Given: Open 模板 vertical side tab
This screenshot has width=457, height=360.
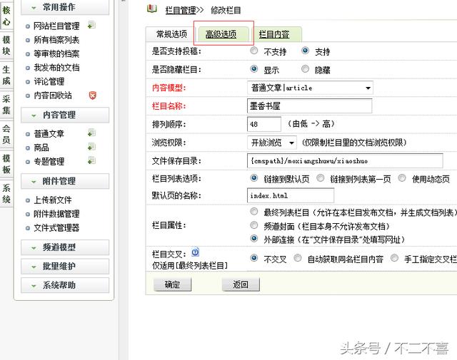Looking at the screenshot, I should [x=6, y=164].
